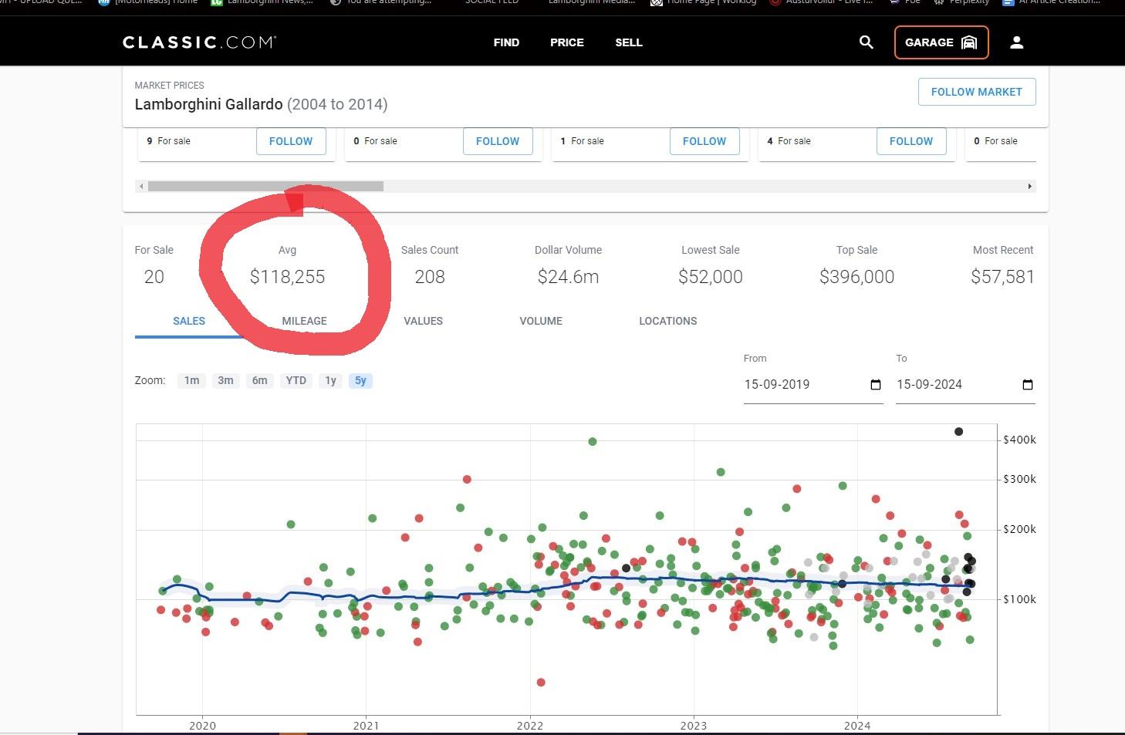Screen dimensions: 1125x735
Task: Click left arrow of horizontal carousel scrollbar
Action: click(140, 186)
